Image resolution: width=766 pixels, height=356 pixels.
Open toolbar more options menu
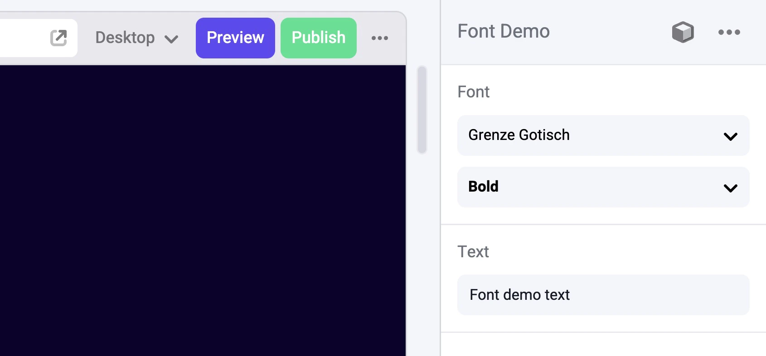tap(380, 38)
